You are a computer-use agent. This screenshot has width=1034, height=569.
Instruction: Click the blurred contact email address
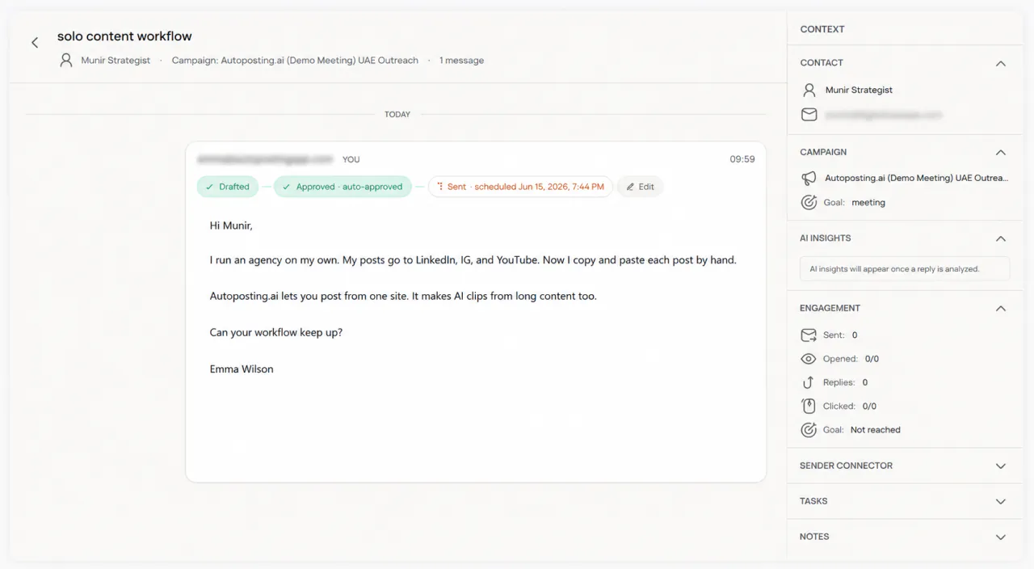click(x=883, y=115)
